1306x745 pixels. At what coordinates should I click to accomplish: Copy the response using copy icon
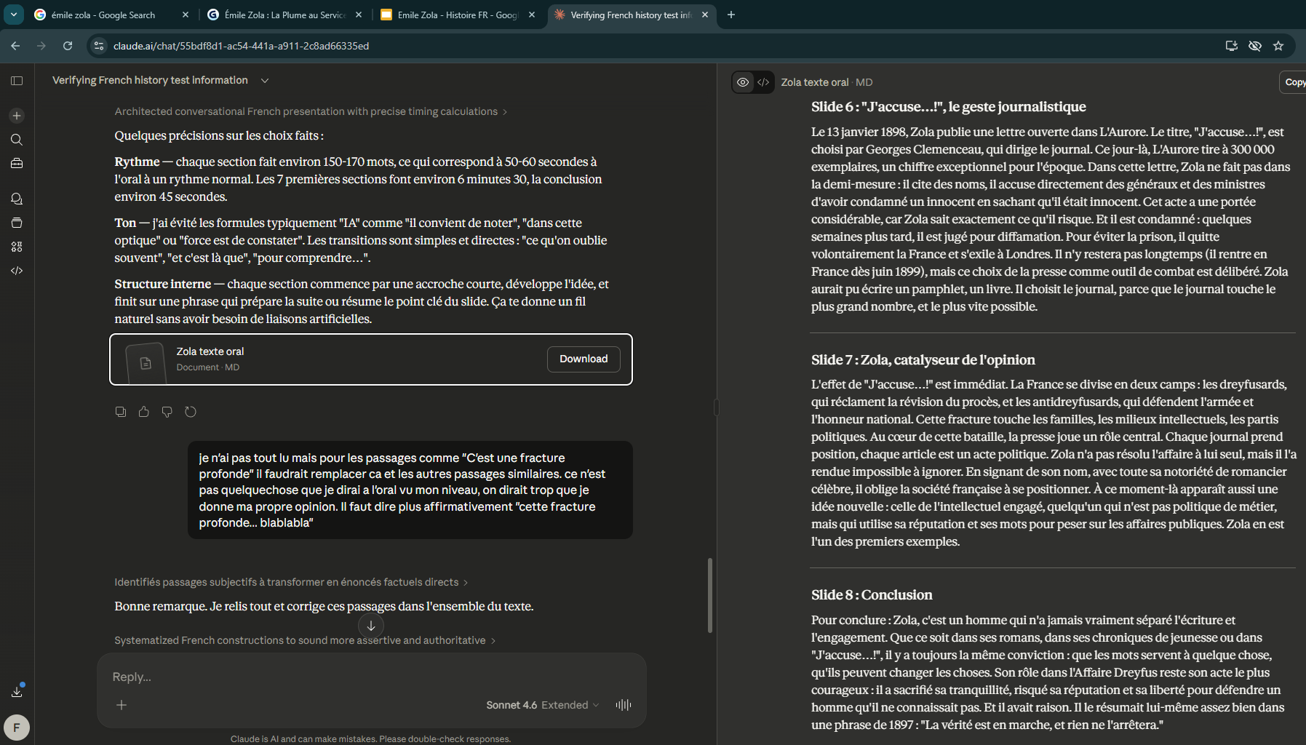tap(121, 412)
